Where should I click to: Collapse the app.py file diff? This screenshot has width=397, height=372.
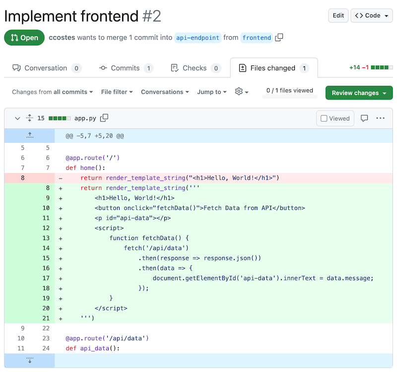click(x=17, y=118)
